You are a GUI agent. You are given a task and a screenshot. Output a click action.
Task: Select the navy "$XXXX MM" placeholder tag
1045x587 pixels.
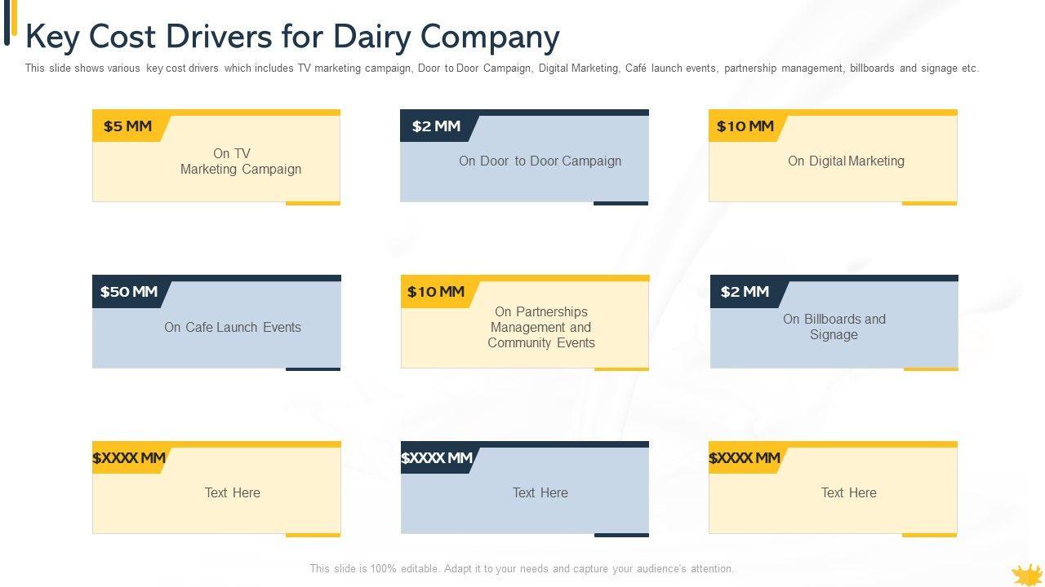point(437,458)
